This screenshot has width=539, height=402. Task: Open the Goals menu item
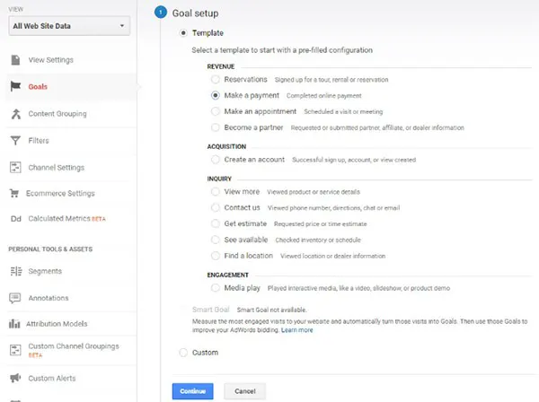tap(38, 87)
